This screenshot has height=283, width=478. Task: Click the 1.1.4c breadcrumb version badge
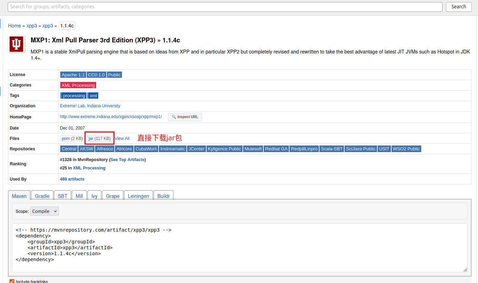coord(67,26)
